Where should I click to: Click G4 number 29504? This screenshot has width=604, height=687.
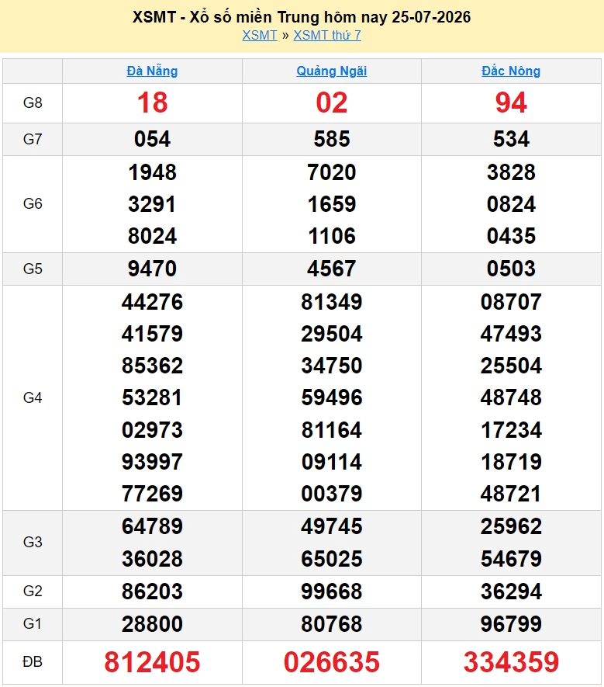pos(332,334)
